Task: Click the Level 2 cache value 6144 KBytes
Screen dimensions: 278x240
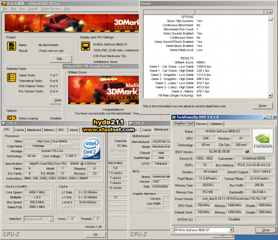Action: 88,202
